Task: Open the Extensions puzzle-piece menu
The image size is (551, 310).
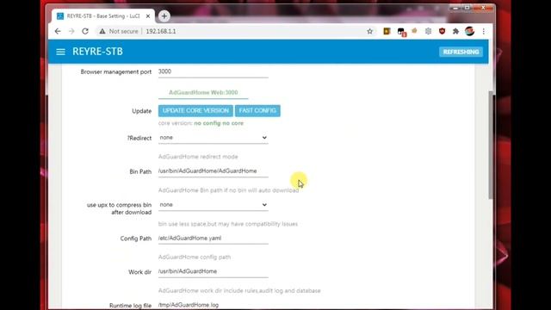Action: [455, 31]
